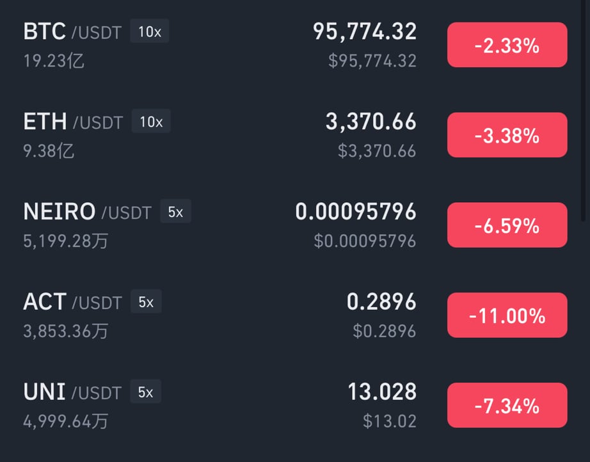Open the BTC/USDT trading pair
Viewport: 590px width, 462px height.
coord(295,45)
